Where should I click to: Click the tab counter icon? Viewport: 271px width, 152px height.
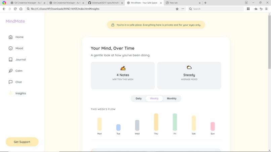click(x=246, y=3)
